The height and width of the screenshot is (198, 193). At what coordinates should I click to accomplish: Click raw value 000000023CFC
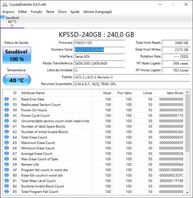coord(171,175)
